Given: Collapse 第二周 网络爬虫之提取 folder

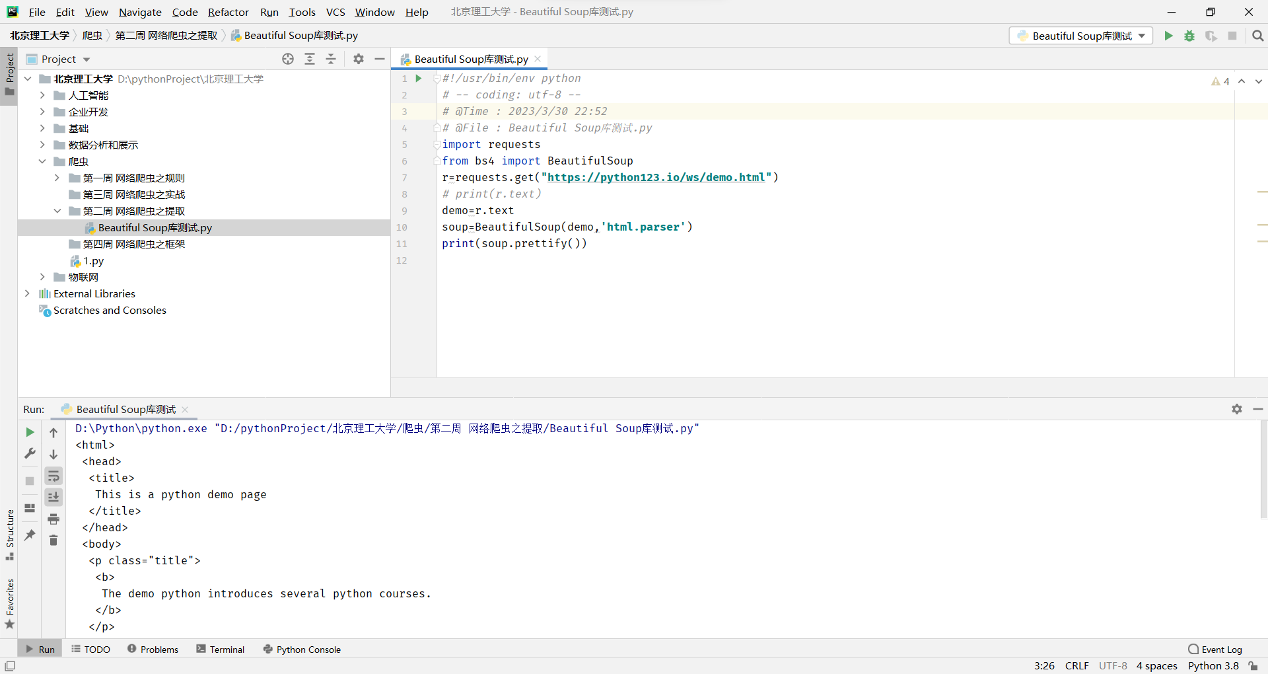Looking at the screenshot, I should click(57, 211).
